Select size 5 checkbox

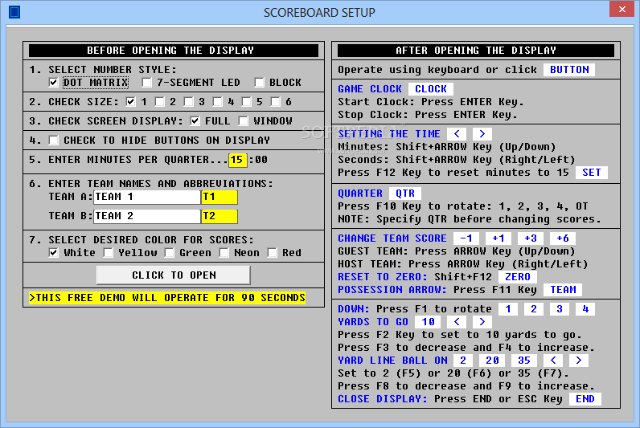click(247, 101)
